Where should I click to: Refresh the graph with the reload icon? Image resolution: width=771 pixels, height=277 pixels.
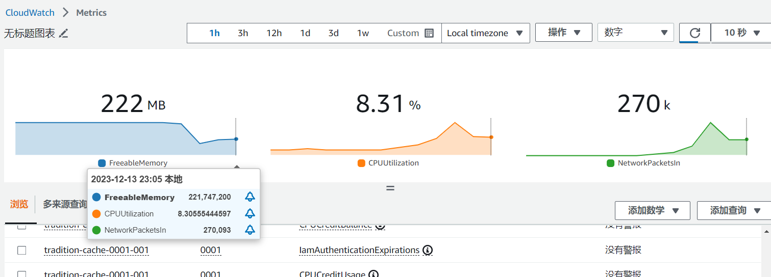tap(694, 33)
